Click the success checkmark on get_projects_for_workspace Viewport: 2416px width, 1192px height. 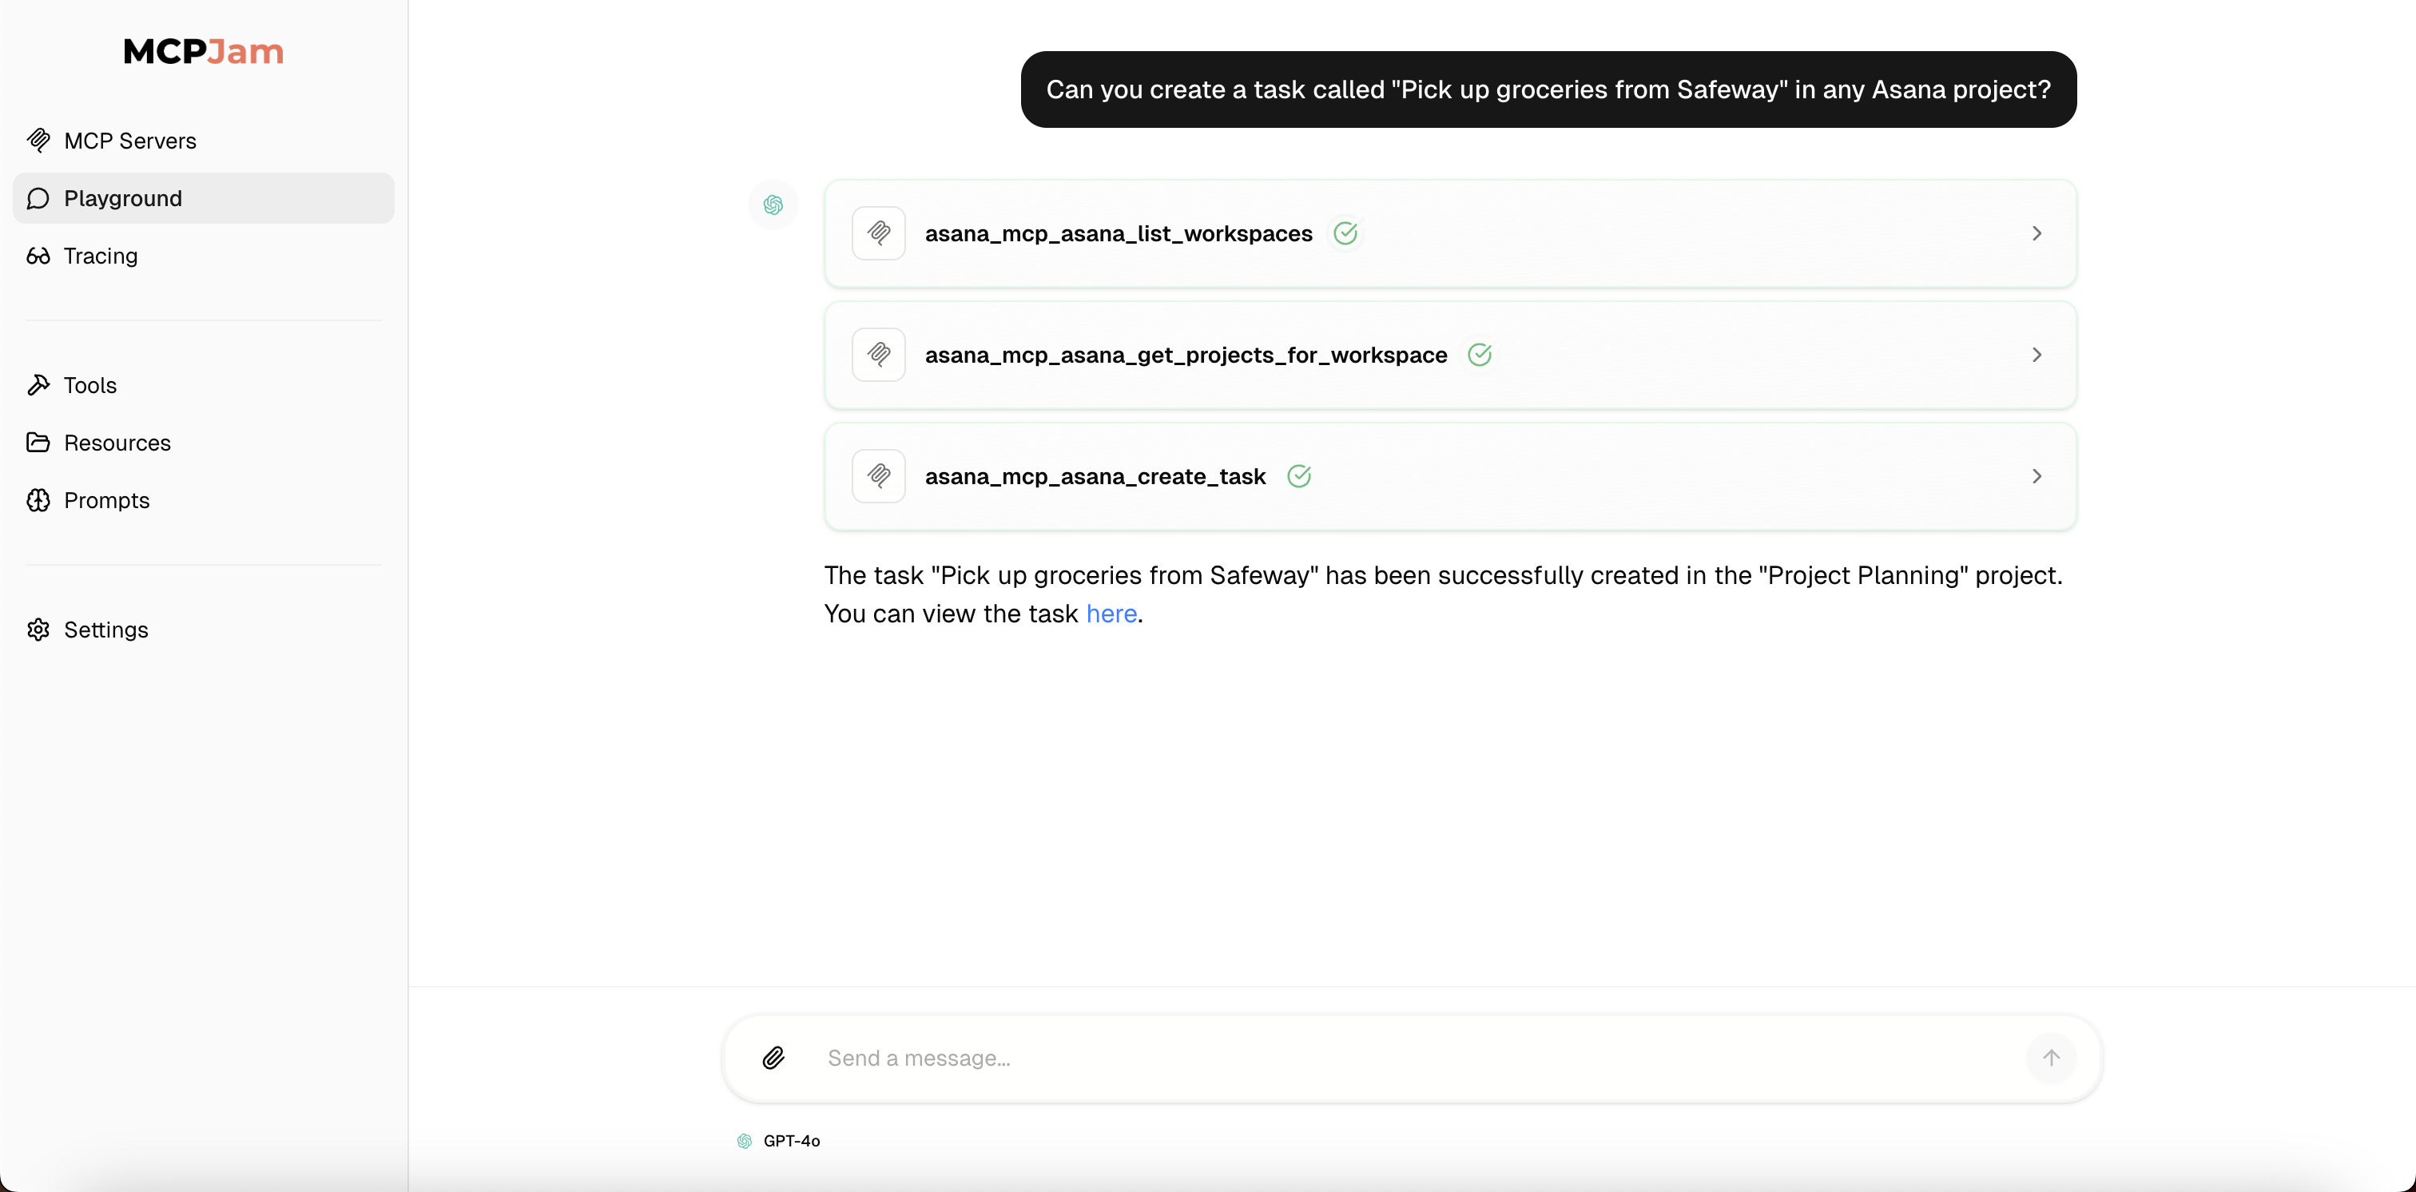tap(1479, 355)
